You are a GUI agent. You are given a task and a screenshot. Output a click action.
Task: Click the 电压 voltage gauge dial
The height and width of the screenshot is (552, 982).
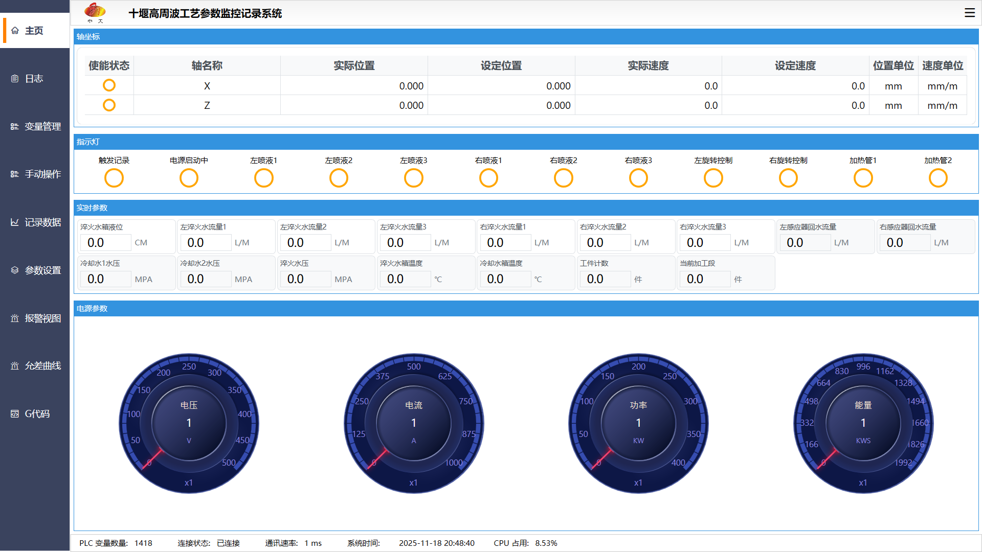[x=189, y=423]
